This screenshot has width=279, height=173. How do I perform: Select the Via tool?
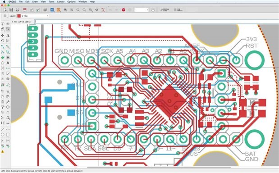(x=8, y=58)
